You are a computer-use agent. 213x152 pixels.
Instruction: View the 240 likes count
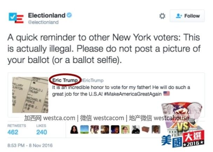pos(42,132)
